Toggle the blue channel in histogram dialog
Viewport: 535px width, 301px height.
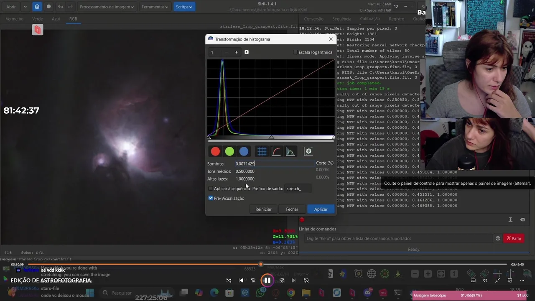coord(244,151)
